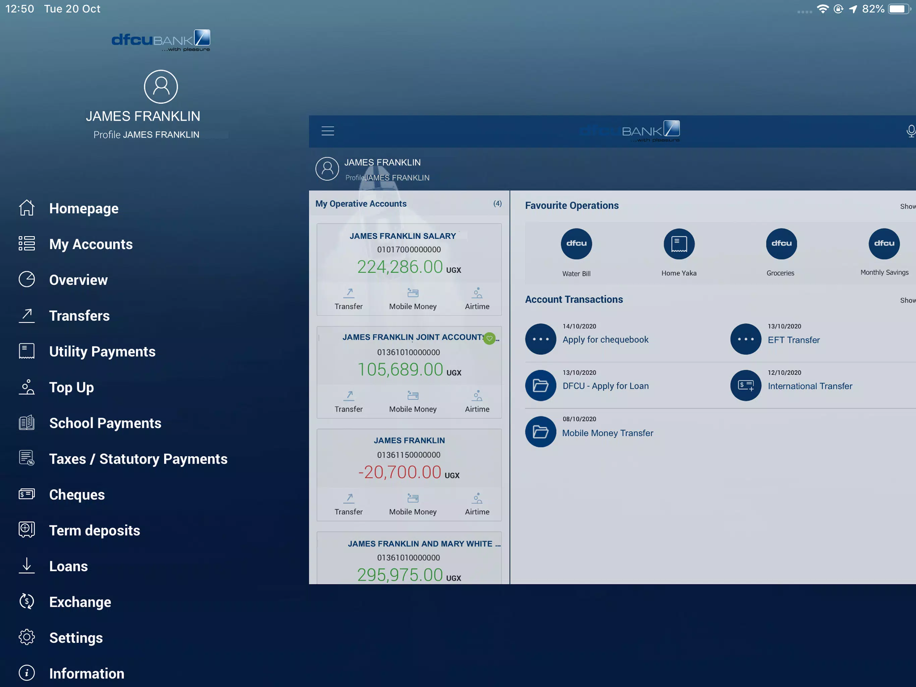The width and height of the screenshot is (916, 687).
Task: Tap the microphone voice icon
Action: (911, 131)
